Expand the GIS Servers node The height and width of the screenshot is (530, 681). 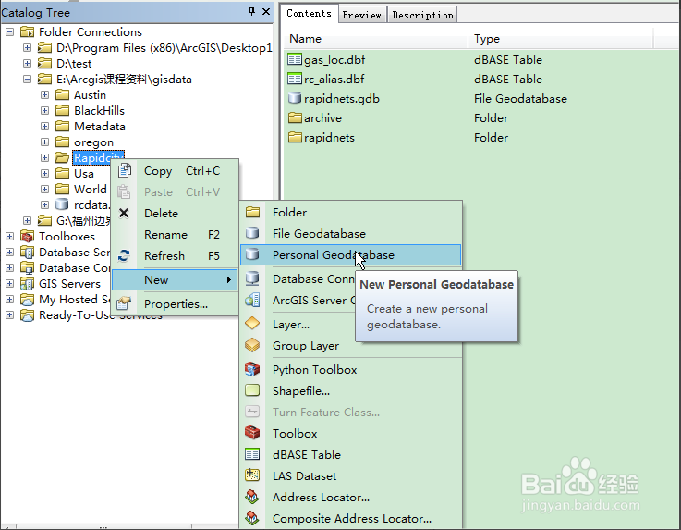9,283
